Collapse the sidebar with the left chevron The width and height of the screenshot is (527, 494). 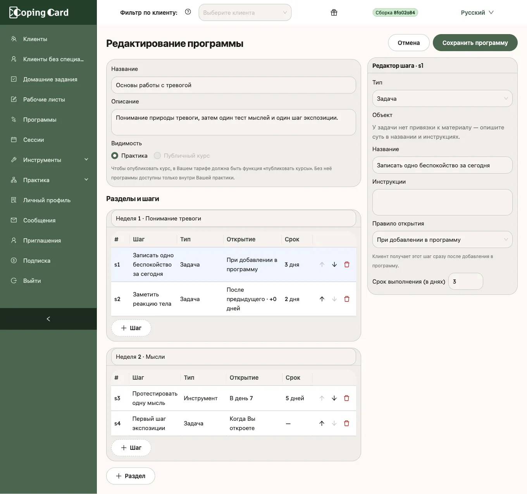pyautogui.click(x=48, y=319)
